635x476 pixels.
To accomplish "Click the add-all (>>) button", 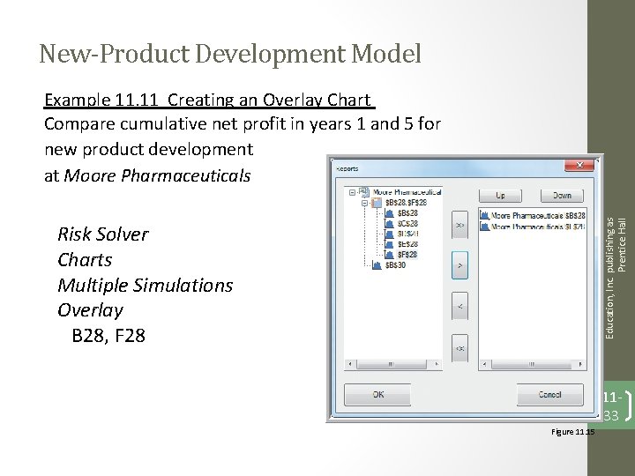I will (459, 225).
